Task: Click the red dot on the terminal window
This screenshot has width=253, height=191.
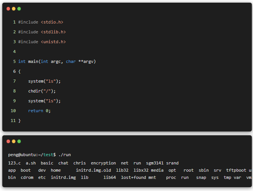Action: click(x=8, y=141)
